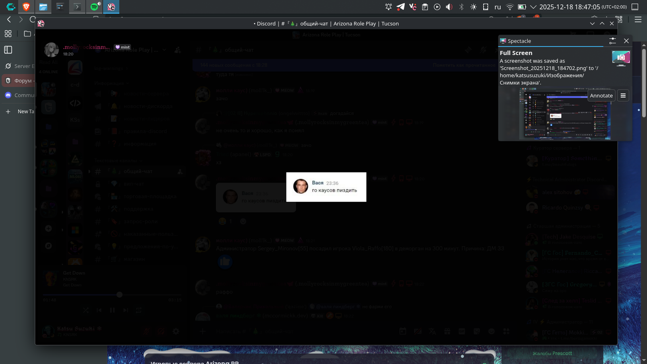Open the Brave hamburger menu behind Discord
647x364 pixels.
point(638,19)
